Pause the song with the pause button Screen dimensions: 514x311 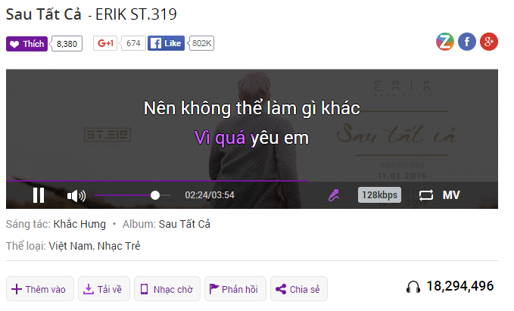pyautogui.click(x=39, y=195)
